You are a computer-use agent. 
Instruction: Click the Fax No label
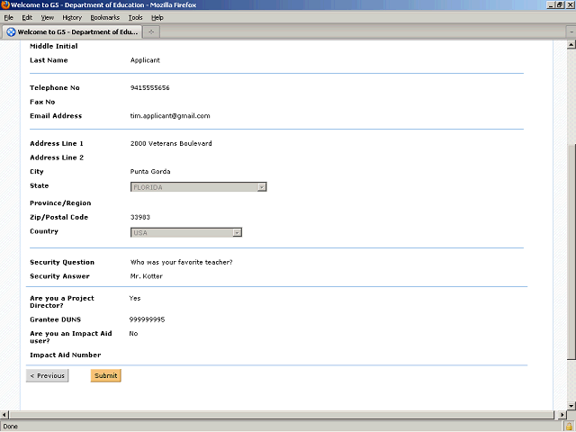tap(42, 102)
